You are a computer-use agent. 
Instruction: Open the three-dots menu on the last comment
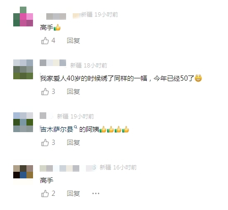click(96, 193)
